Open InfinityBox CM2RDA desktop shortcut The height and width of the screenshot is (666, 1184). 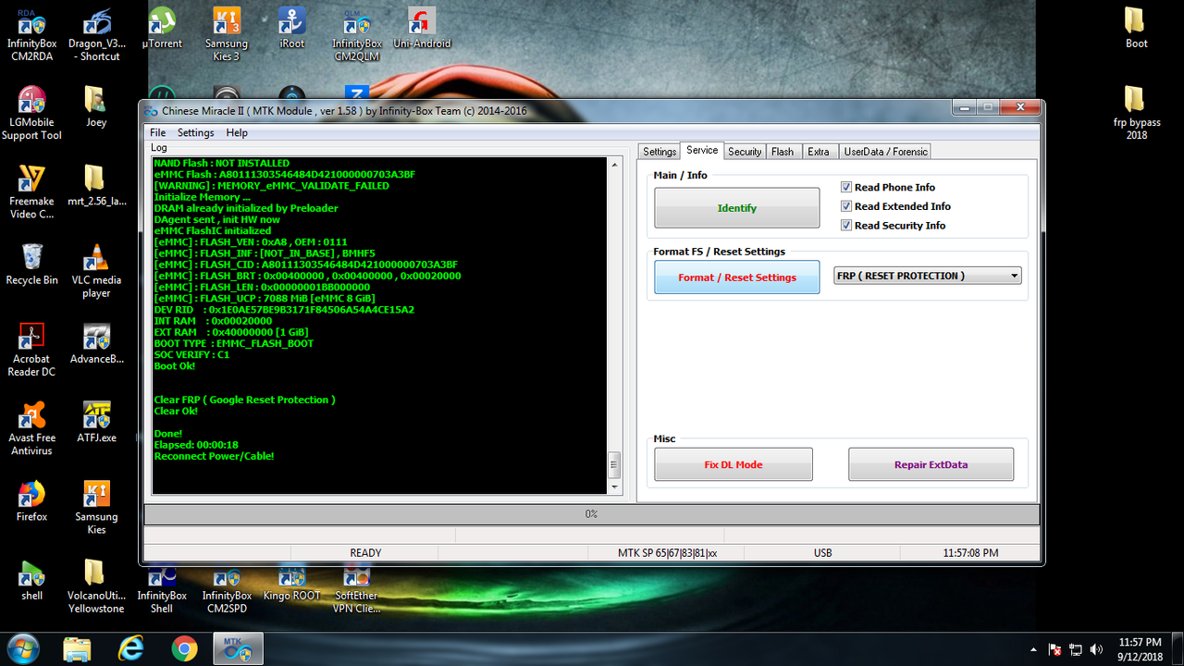point(31,34)
